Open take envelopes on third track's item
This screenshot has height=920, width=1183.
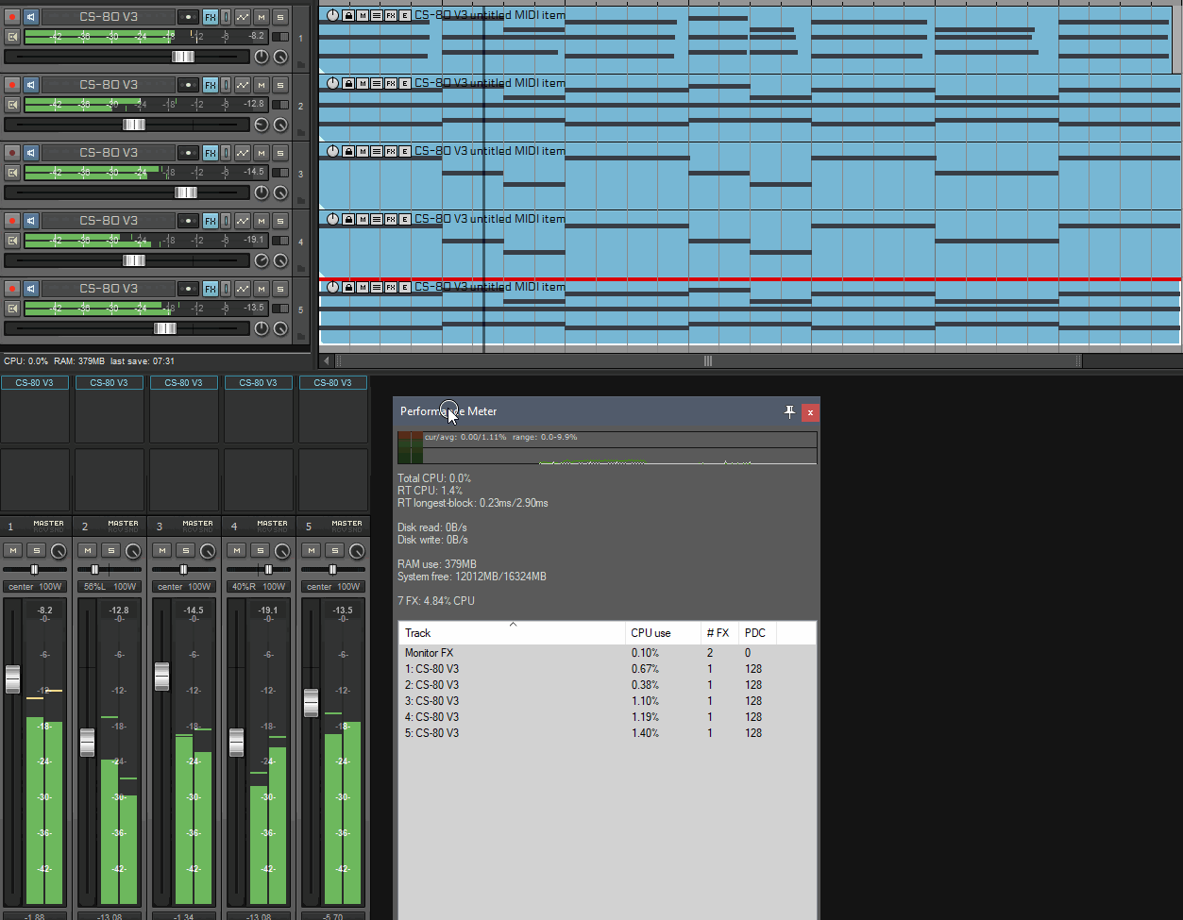(405, 151)
